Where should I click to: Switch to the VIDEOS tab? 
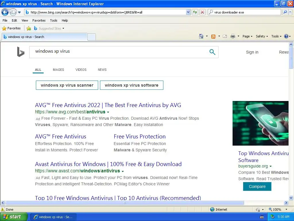coord(81,70)
